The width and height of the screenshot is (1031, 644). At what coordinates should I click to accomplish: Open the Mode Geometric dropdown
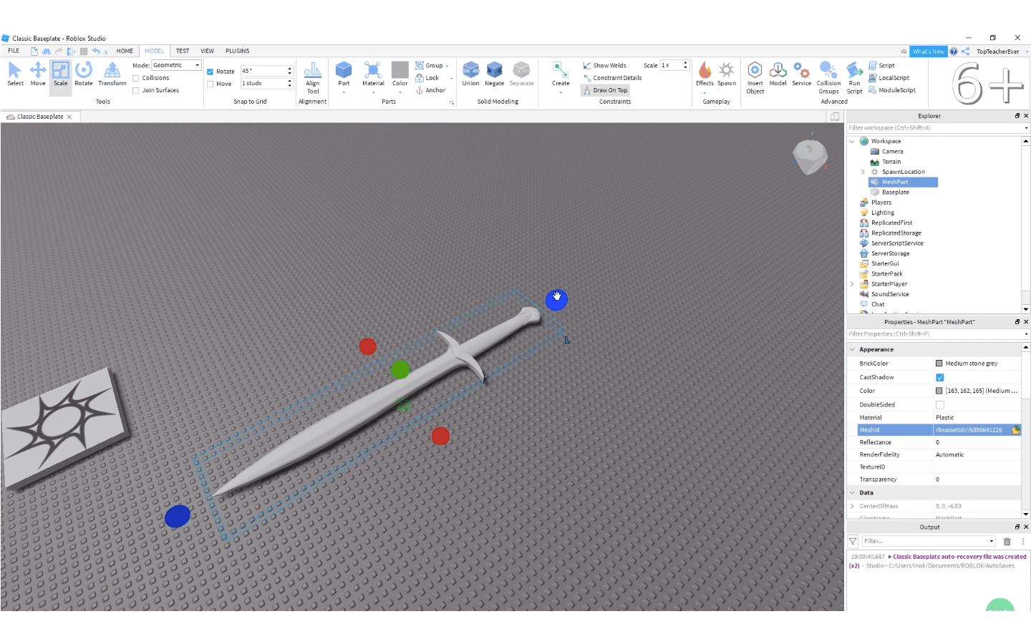click(177, 65)
